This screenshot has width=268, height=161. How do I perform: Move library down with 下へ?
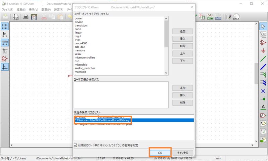coord(183,61)
